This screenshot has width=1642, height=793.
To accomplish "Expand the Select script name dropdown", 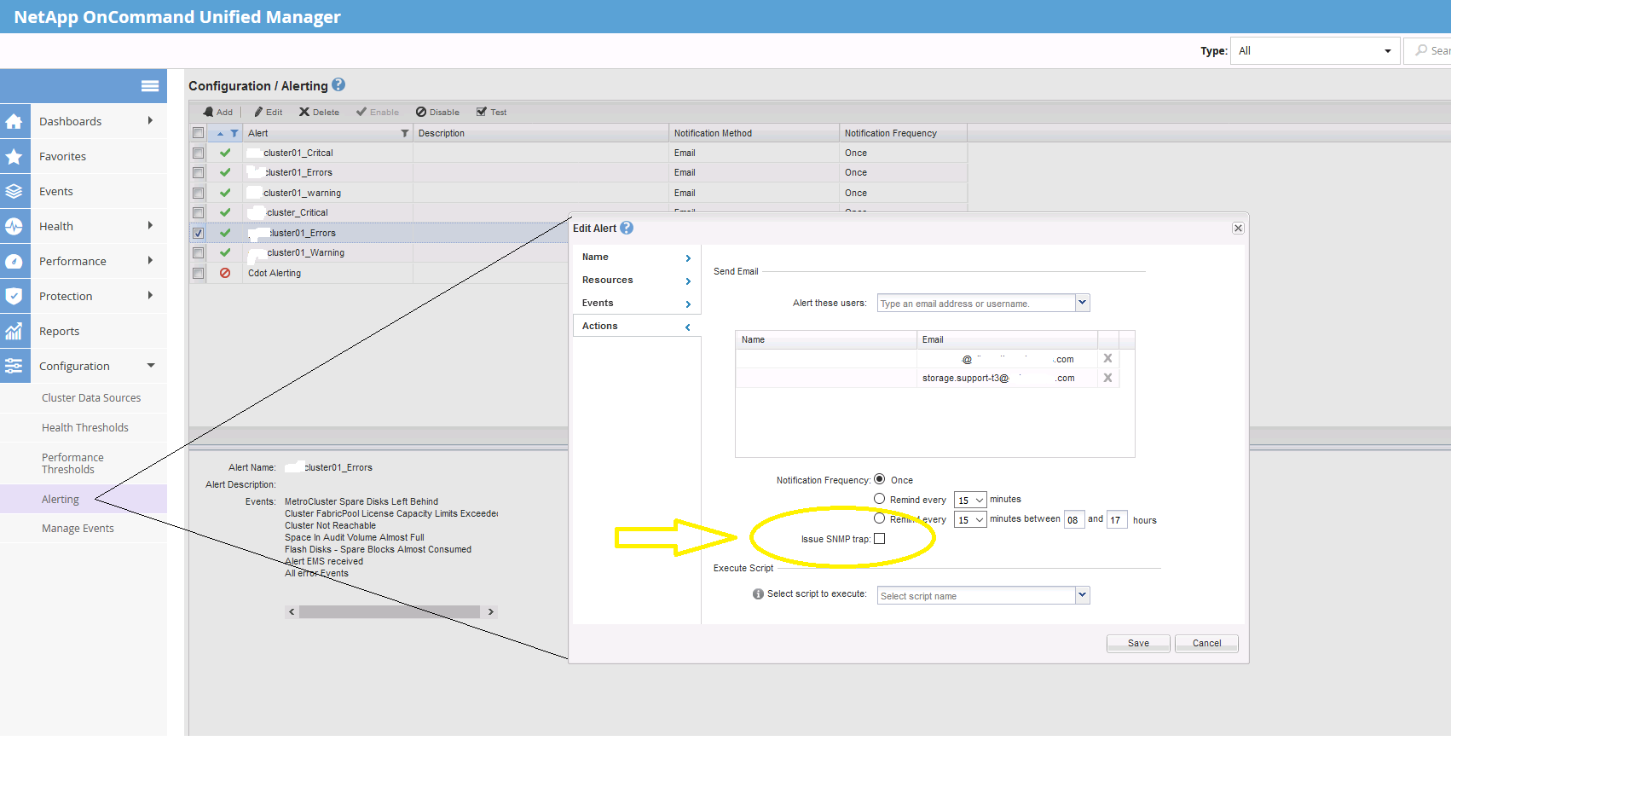I will pyautogui.click(x=1082, y=595).
